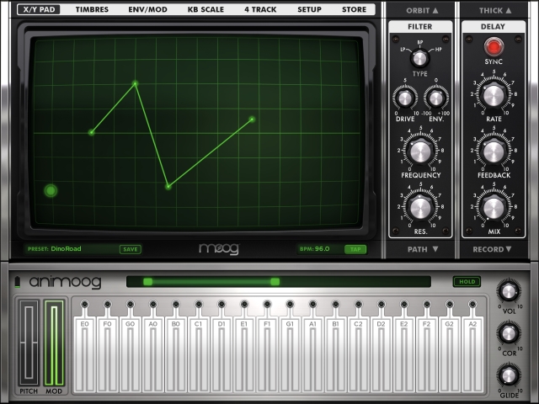The image size is (539, 404).
Task: Click the delay Feedback knob
Action: coord(494,151)
